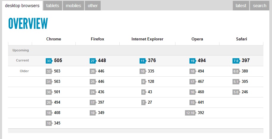
Task: Click the Firefox 26 version badge
Action: 93,71
